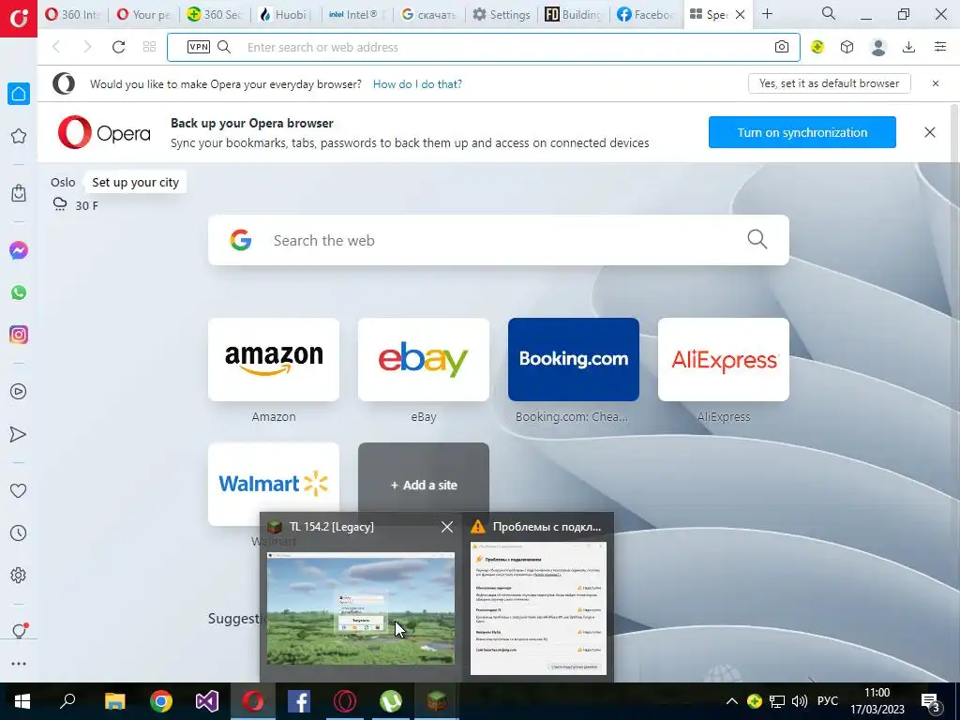
Task: Open the Booking.com speed dial tile
Action: (x=574, y=359)
